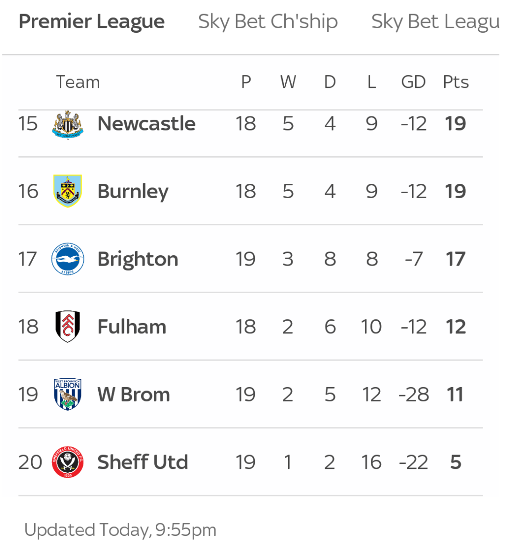The image size is (505, 548).
Task: Open the Brighton team link
Action: 137,260
